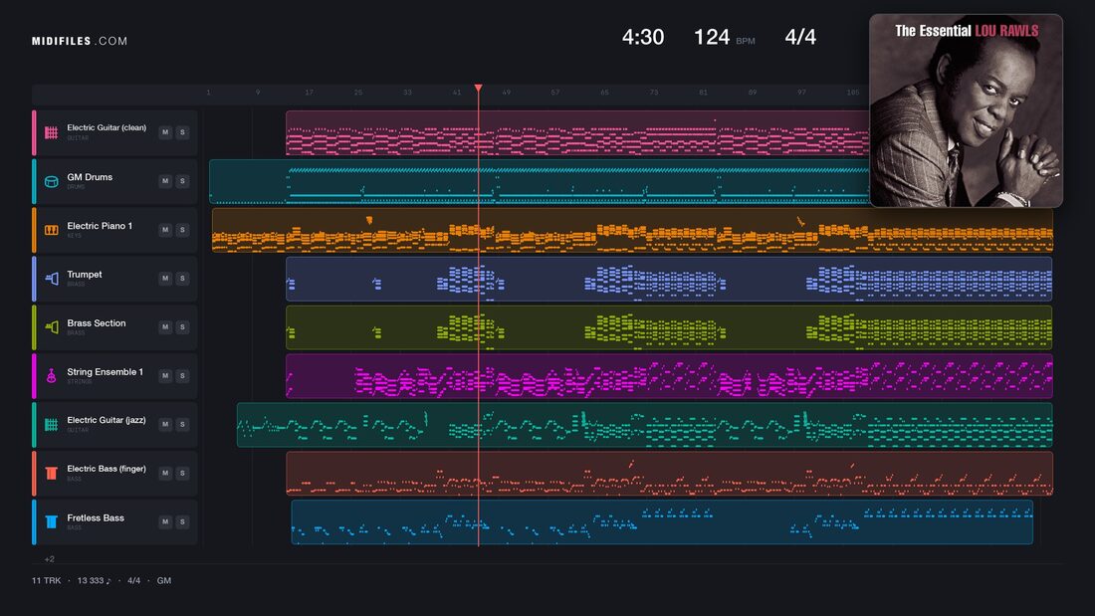Mute the Electric Guitar (clean) track
Image resolution: width=1095 pixels, height=616 pixels.
coord(165,132)
